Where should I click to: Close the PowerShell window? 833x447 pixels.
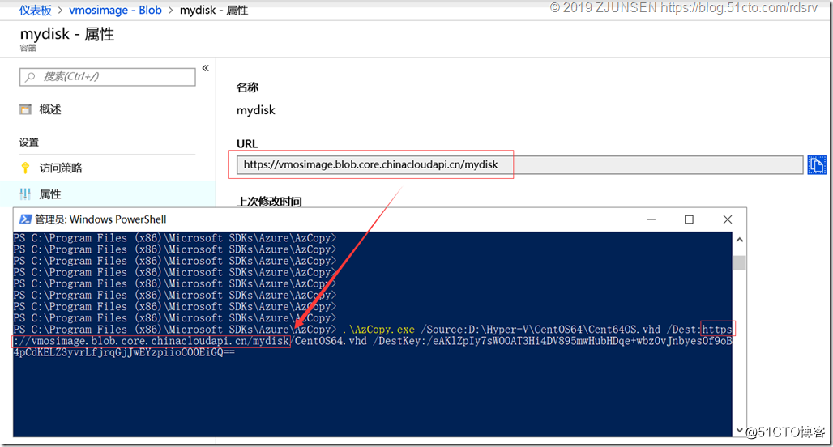tap(728, 219)
